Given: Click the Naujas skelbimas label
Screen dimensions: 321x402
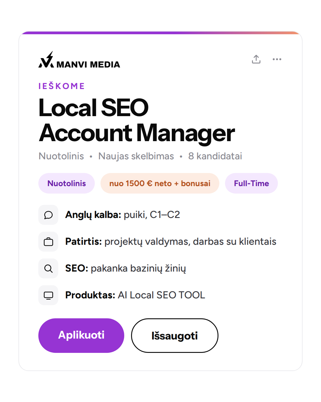Looking at the screenshot, I should (x=136, y=156).
